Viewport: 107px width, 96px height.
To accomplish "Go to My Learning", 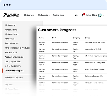I will [x=29, y=15].
